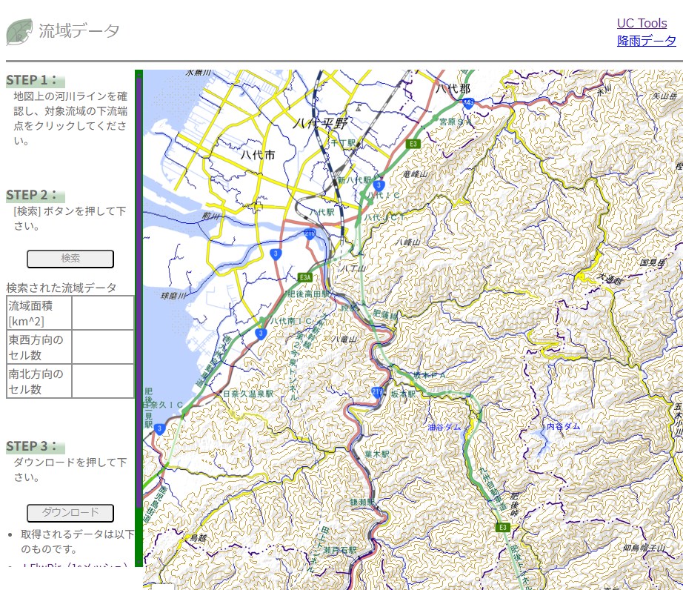Click the 取得されるデータは以下のものです bullet text
This screenshot has width=683, height=590.
click(x=77, y=541)
